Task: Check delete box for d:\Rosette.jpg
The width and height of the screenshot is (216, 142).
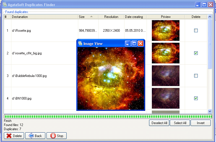Action: (x=196, y=31)
